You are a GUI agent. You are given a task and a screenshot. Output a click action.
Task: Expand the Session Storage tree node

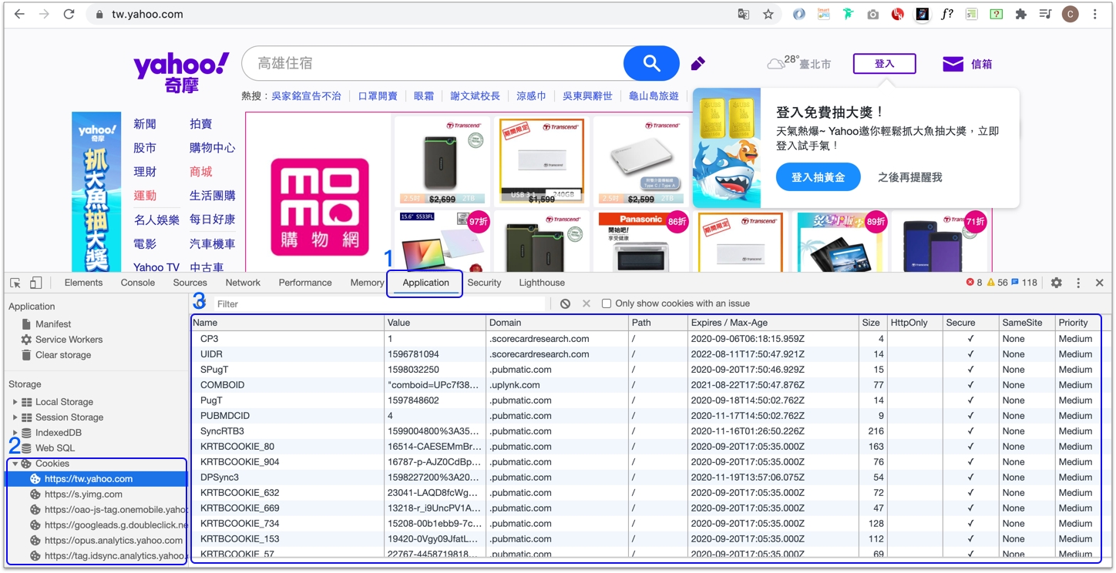(15, 417)
